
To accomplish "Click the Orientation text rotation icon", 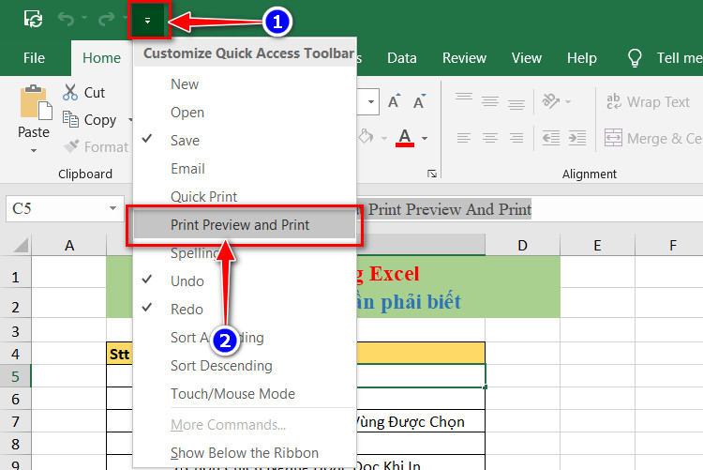I will (x=551, y=101).
